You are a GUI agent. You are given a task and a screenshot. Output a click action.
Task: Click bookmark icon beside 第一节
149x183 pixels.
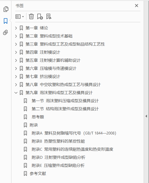[25, 101]
